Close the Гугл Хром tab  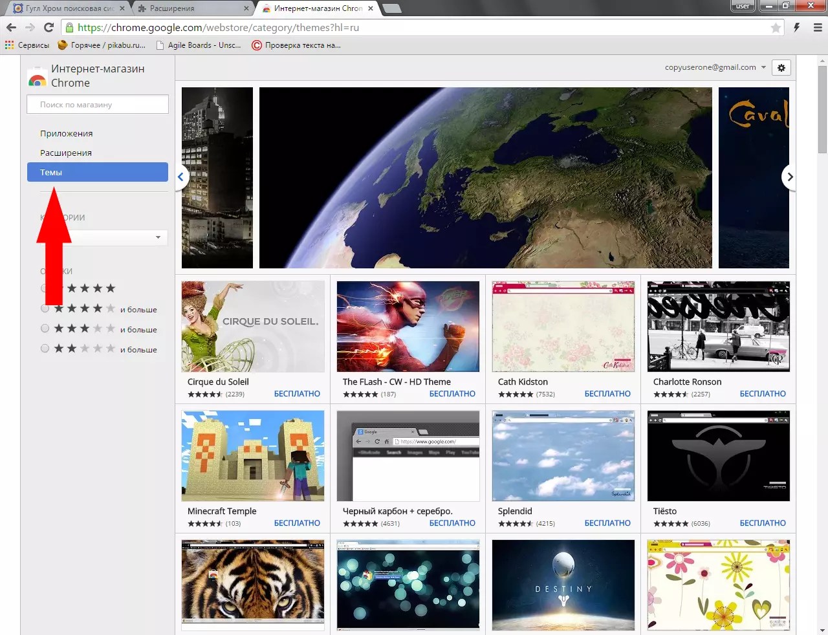click(x=122, y=8)
